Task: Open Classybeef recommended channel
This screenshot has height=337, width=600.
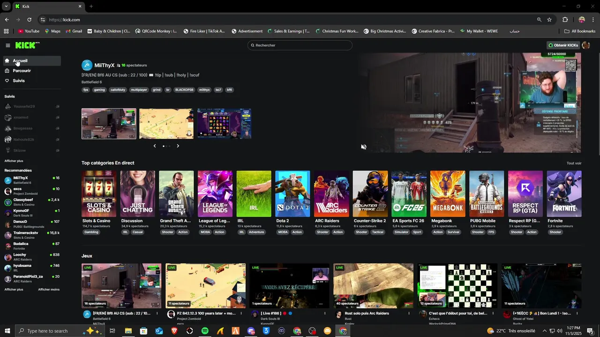Action: click(x=32, y=202)
